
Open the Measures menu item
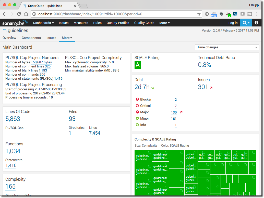[81, 23]
